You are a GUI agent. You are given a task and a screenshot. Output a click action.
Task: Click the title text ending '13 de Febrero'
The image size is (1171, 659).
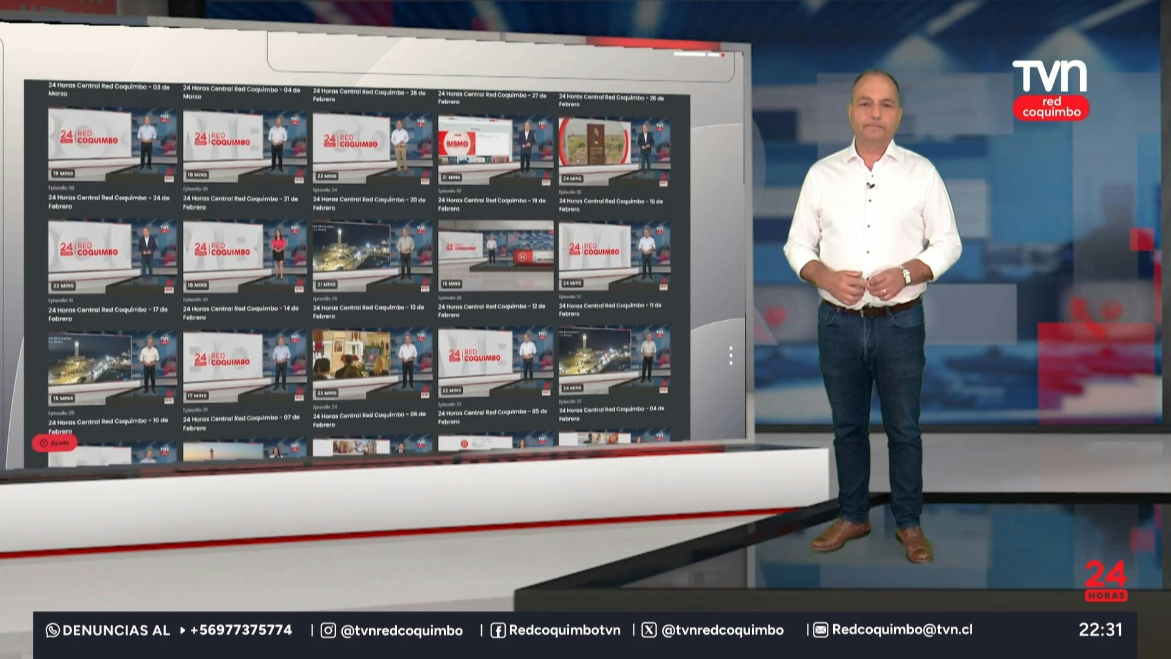(368, 312)
